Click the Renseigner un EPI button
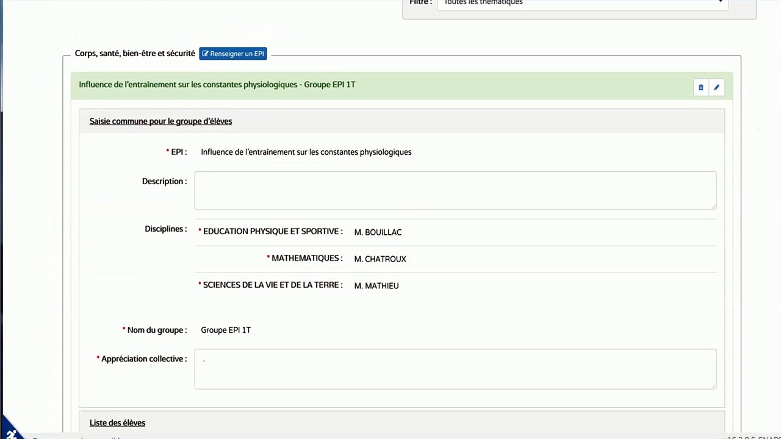The height and width of the screenshot is (439, 781). click(x=233, y=54)
